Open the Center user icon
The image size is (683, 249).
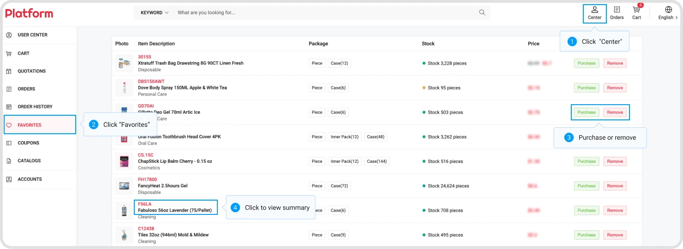[x=594, y=10]
